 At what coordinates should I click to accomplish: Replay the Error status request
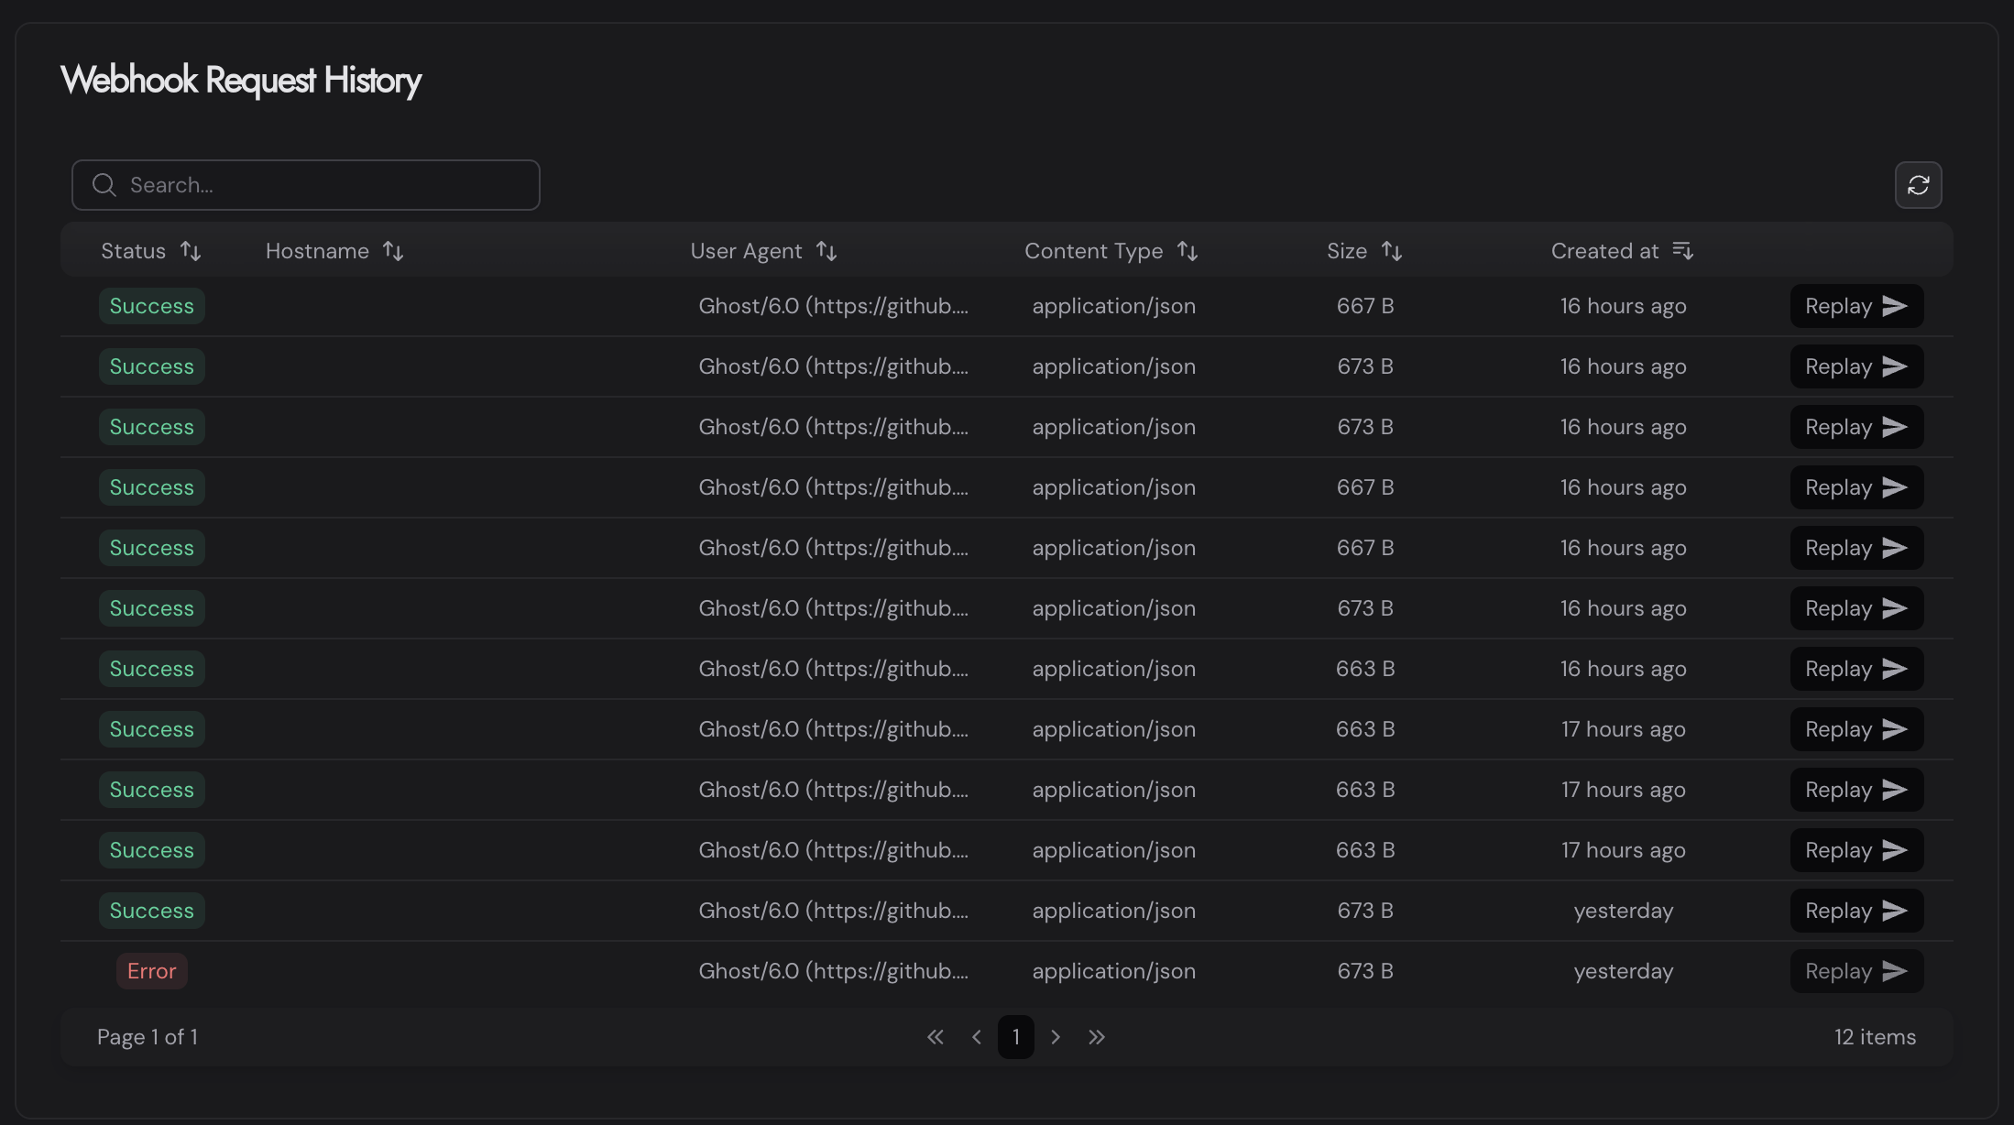coord(1856,971)
